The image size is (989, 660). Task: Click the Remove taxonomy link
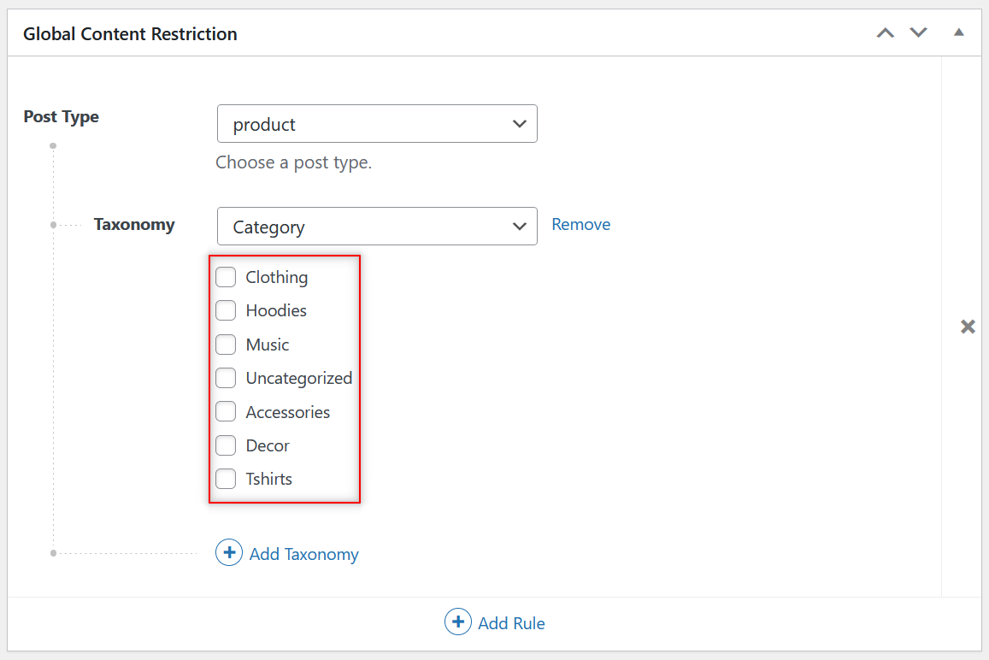tap(581, 225)
